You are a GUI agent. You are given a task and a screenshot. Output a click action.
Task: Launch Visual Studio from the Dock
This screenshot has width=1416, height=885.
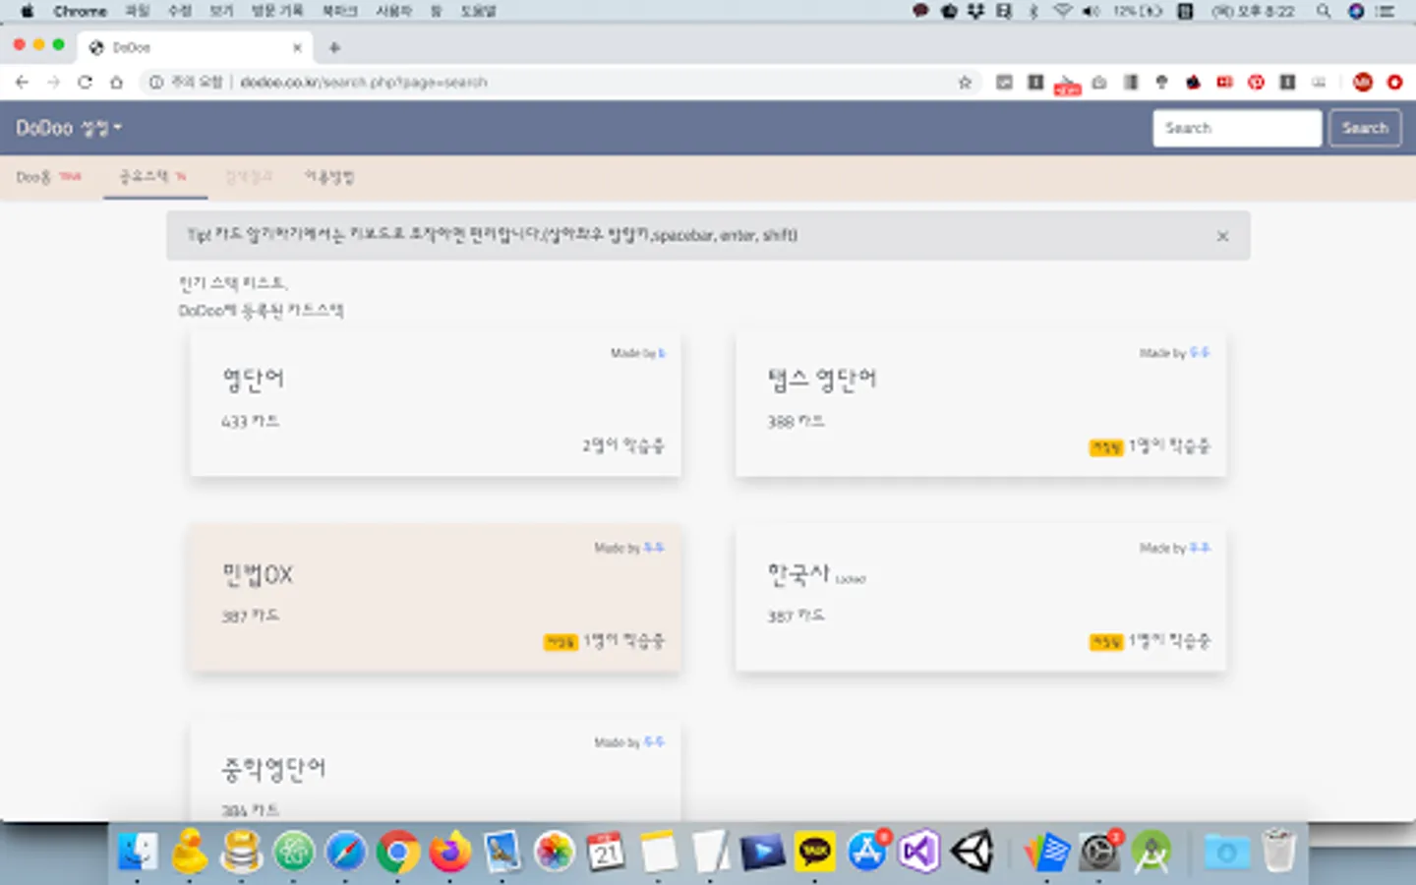coord(918,852)
